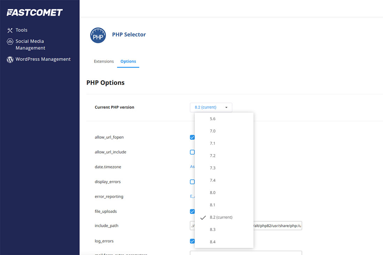The height and width of the screenshot is (255, 383).
Task: Click the checkmark beside 8.2 (current)
Action: [203, 217]
